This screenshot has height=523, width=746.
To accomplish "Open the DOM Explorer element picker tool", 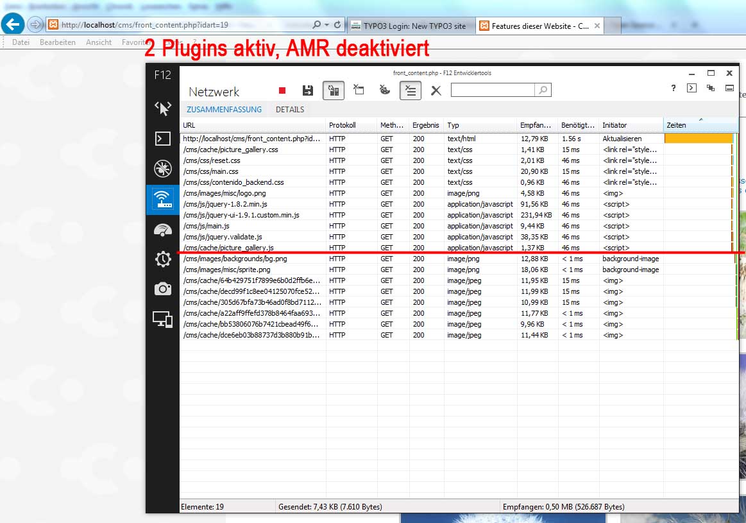I will (x=162, y=108).
